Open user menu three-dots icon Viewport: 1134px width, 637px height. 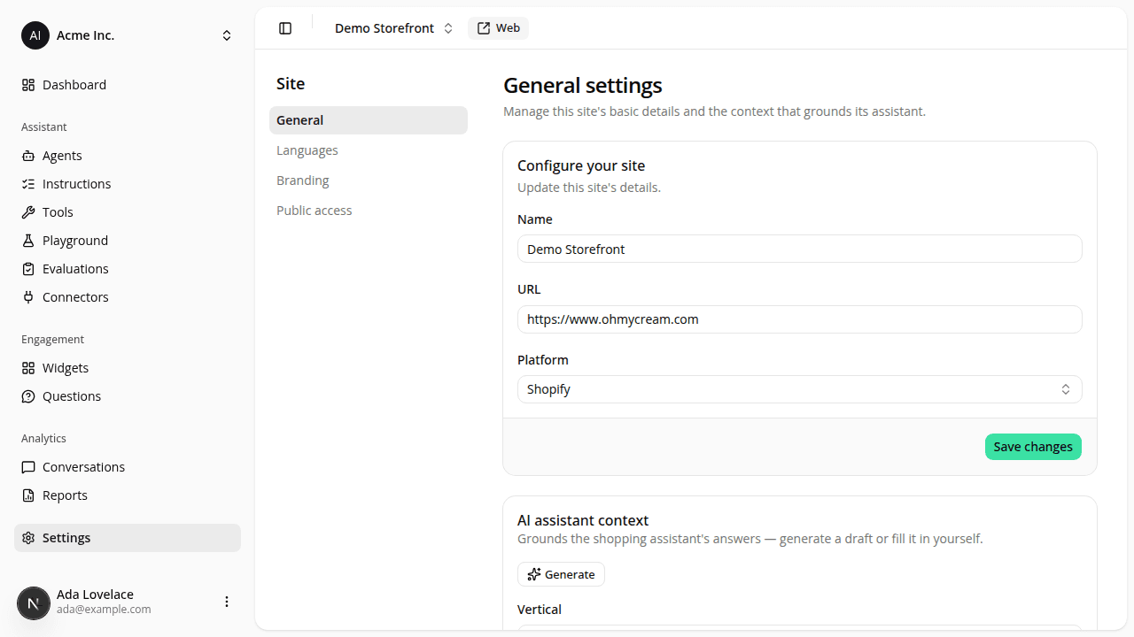tap(227, 602)
